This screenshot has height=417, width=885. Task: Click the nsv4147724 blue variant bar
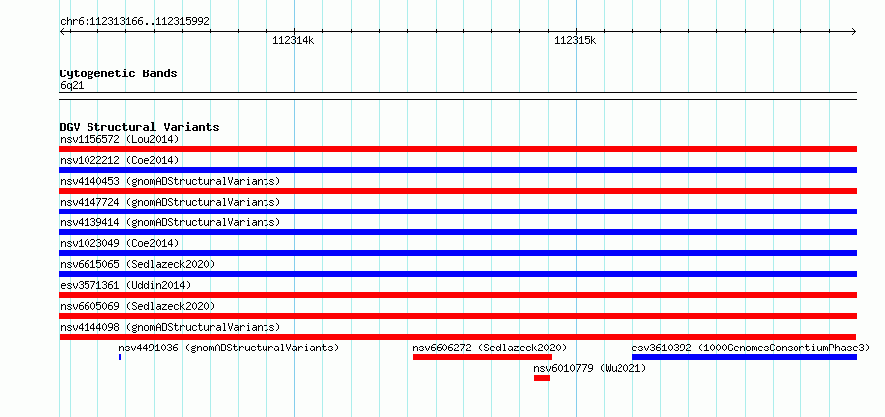tap(457, 211)
